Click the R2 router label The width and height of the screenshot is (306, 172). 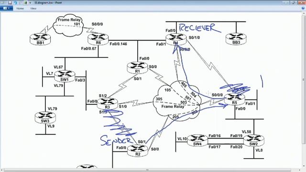point(138,154)
